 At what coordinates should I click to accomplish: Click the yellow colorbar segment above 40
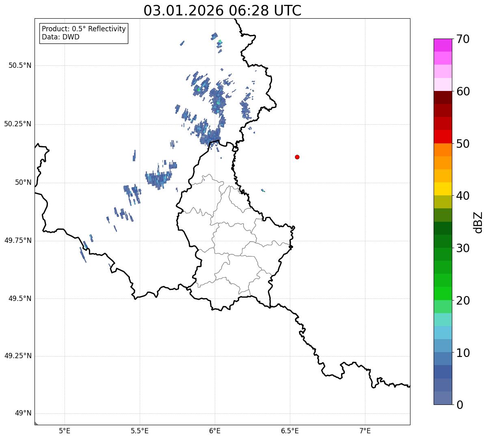point(443,189)
